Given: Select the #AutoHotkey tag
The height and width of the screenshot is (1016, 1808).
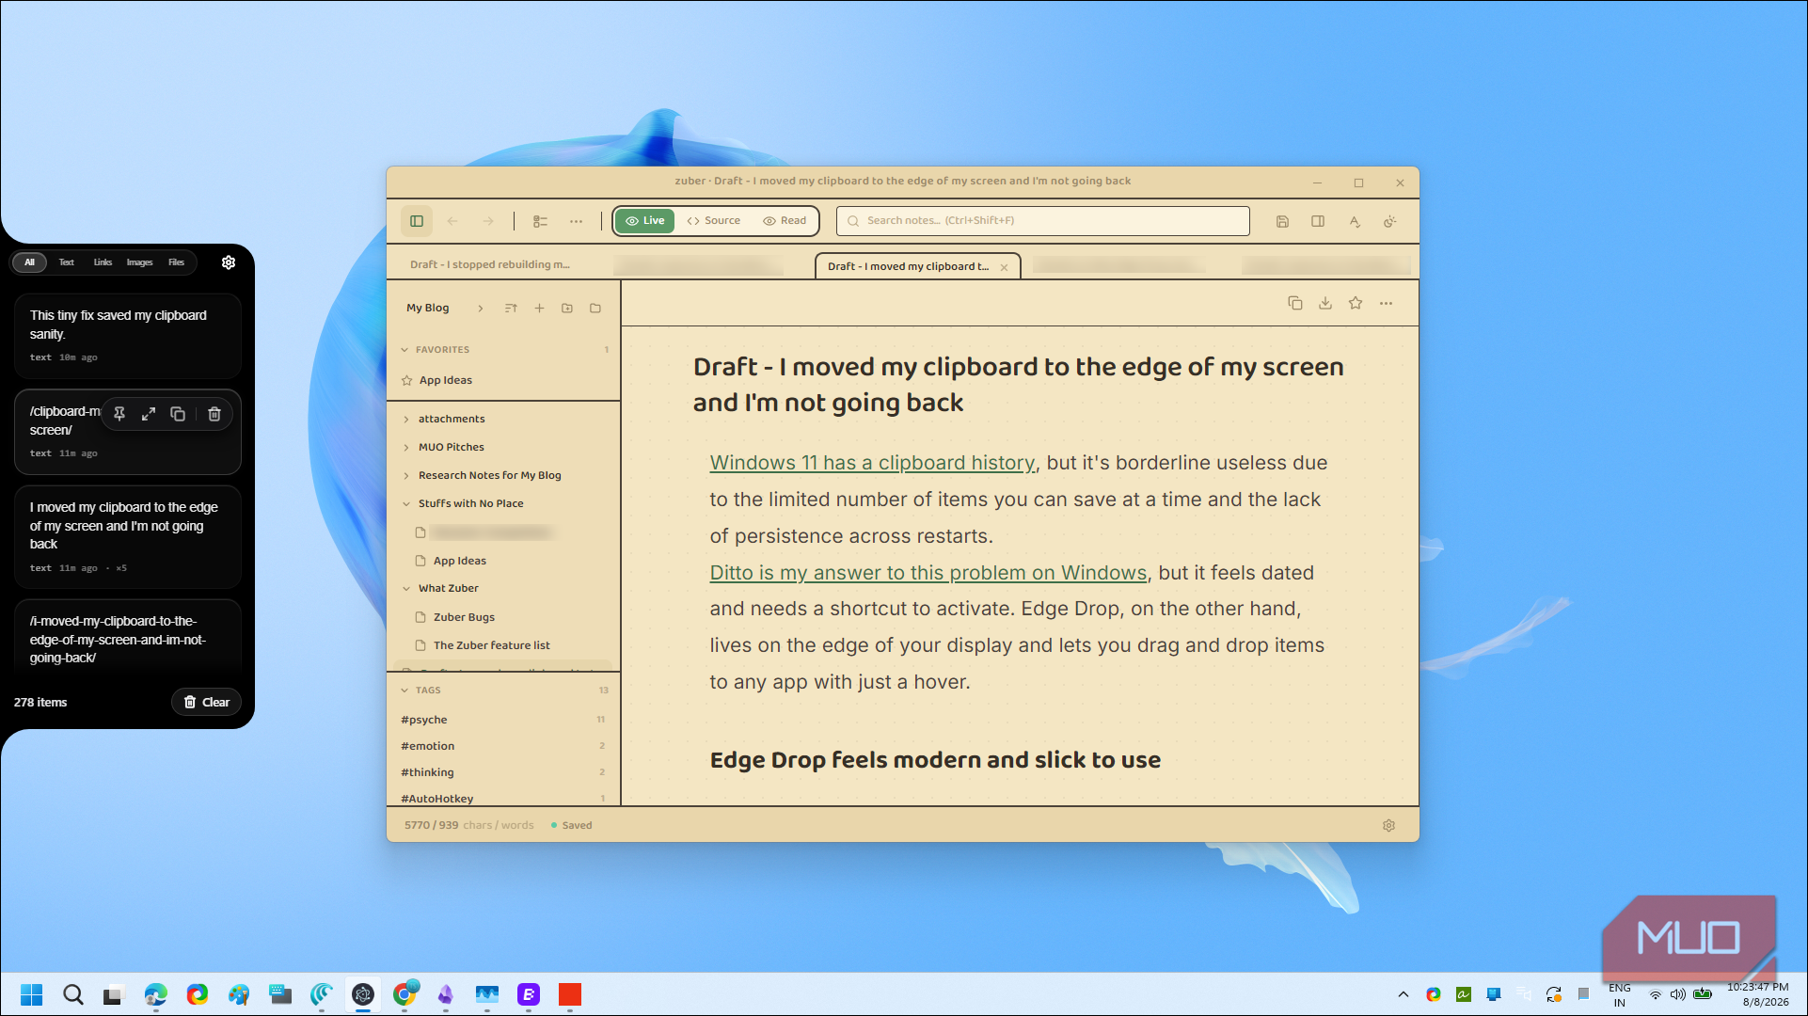Looking at the screenshot, I should [436, 799].
